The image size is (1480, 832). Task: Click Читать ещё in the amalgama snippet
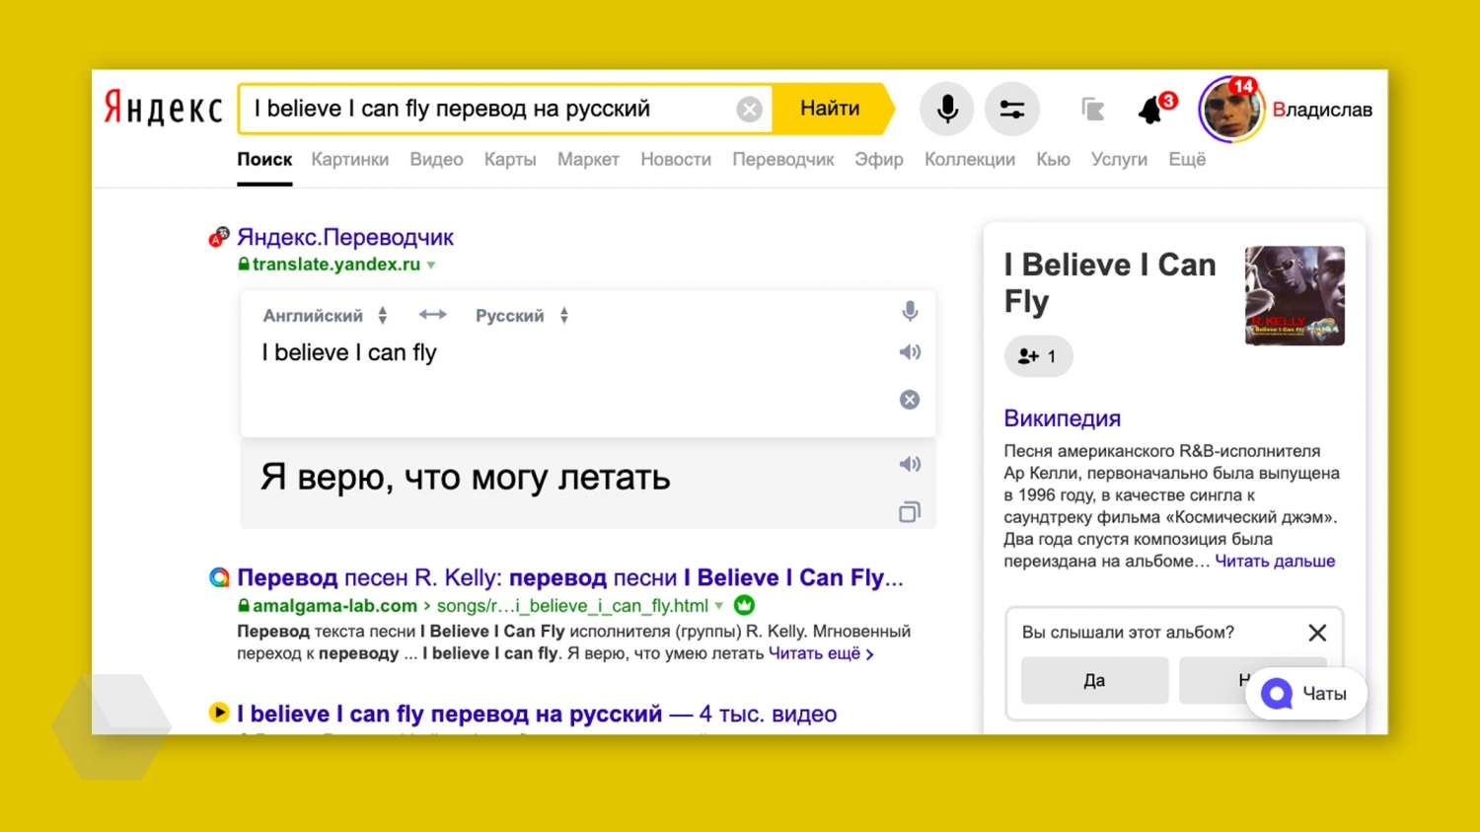821,653
